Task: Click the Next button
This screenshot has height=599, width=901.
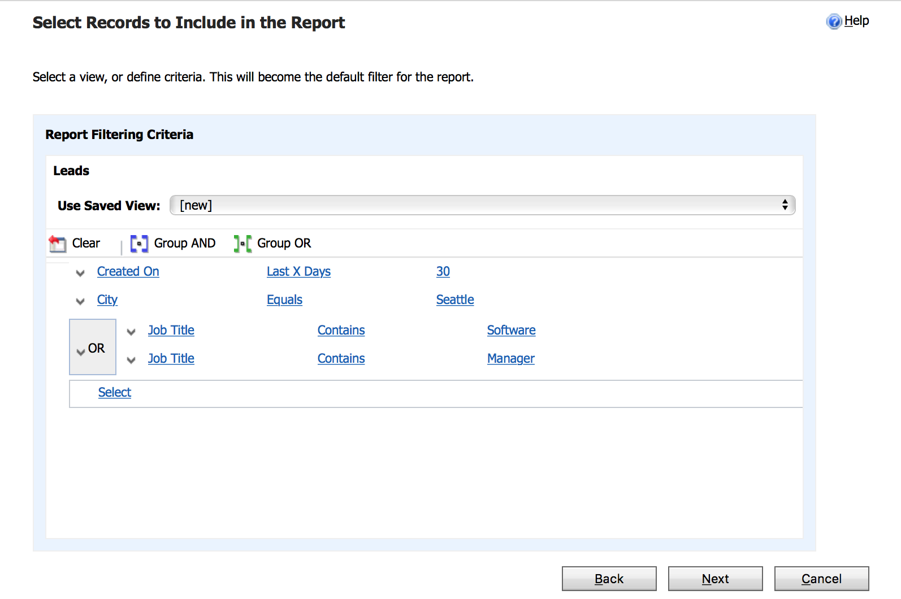Action: point(715,579)
